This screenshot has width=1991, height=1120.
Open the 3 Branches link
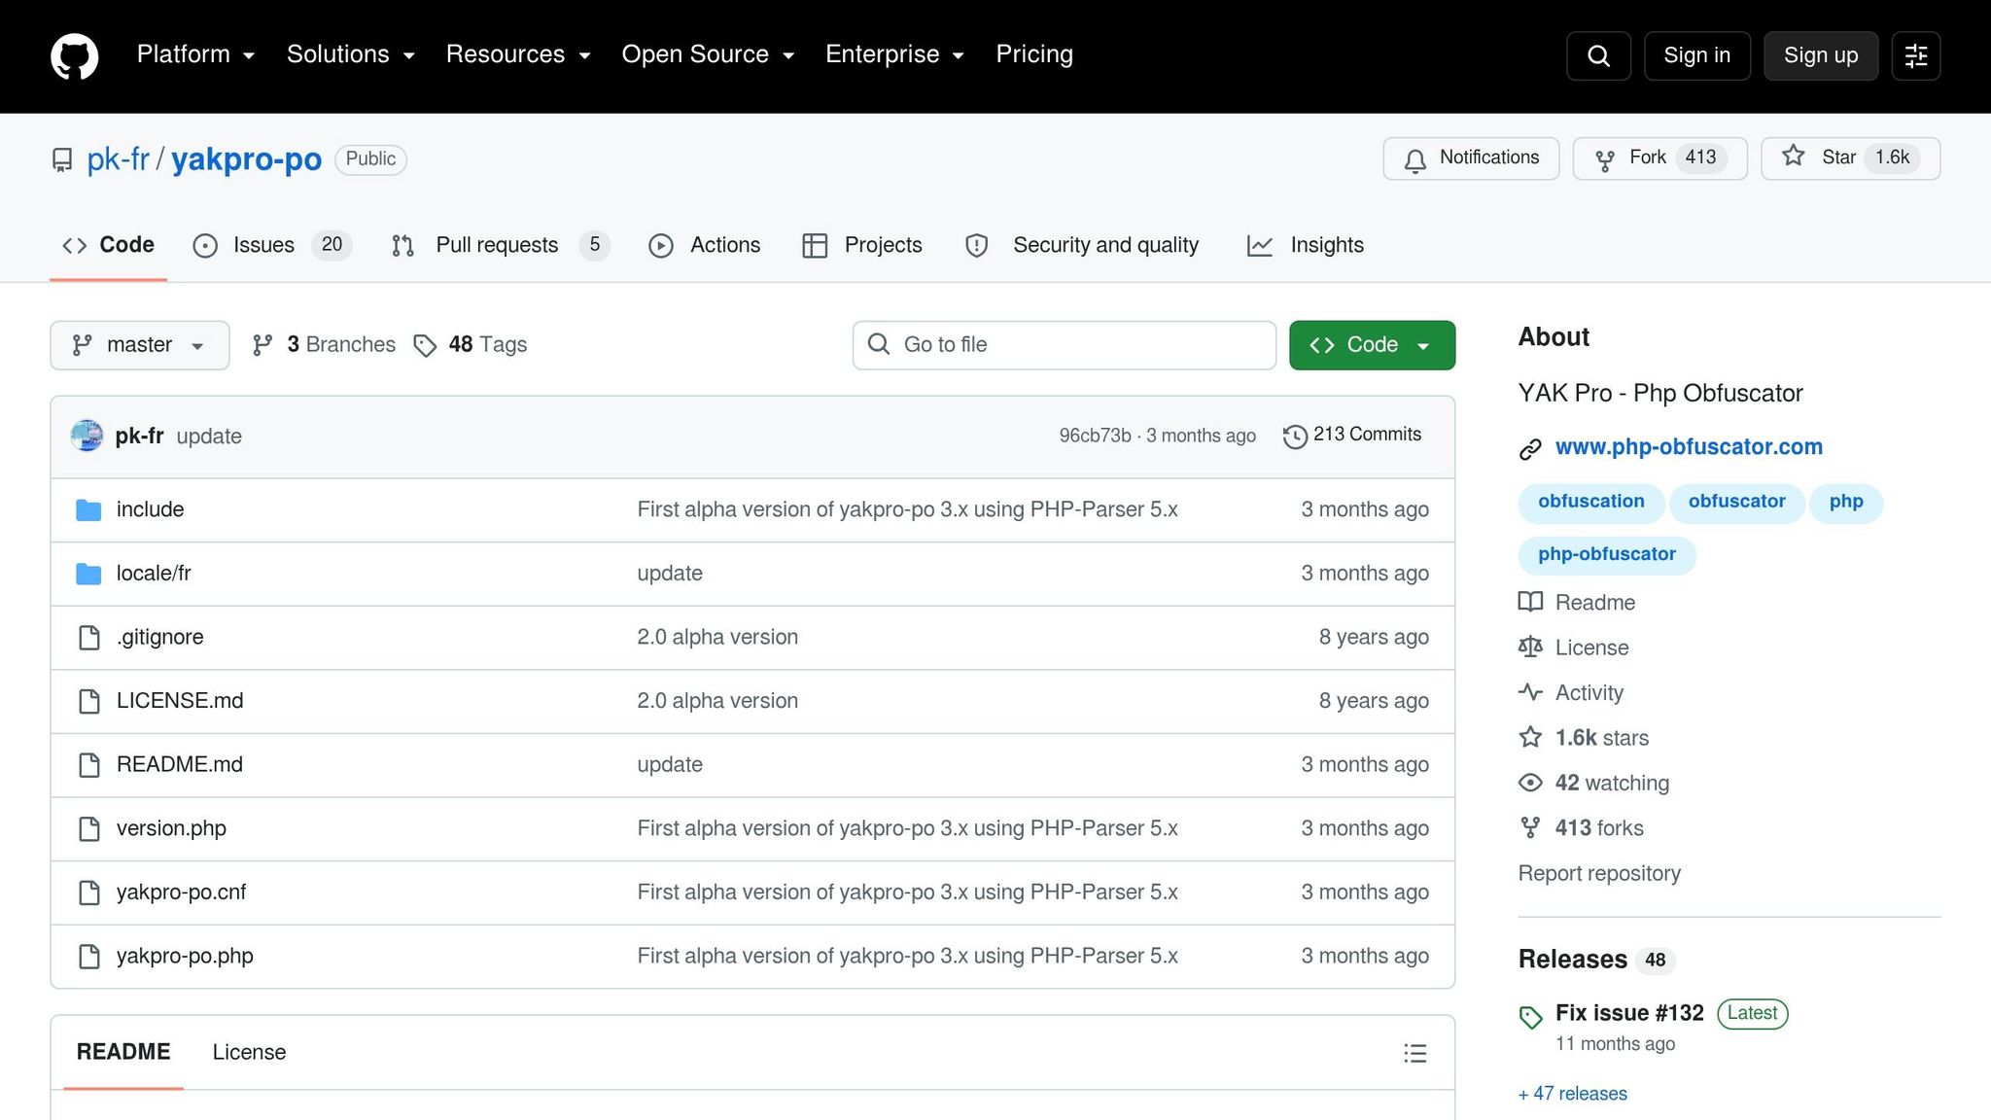pyautogui.click(x=324, y=345)
